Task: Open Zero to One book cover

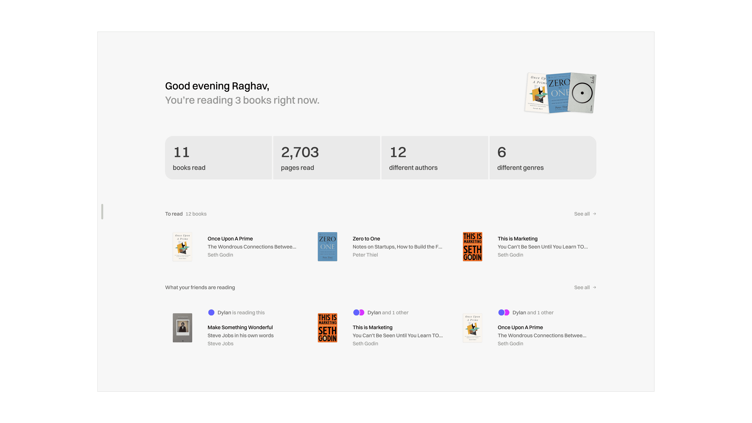Action: click(x=327, y=247)
